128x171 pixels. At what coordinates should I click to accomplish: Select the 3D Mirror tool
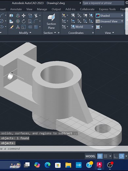[11, 15]
